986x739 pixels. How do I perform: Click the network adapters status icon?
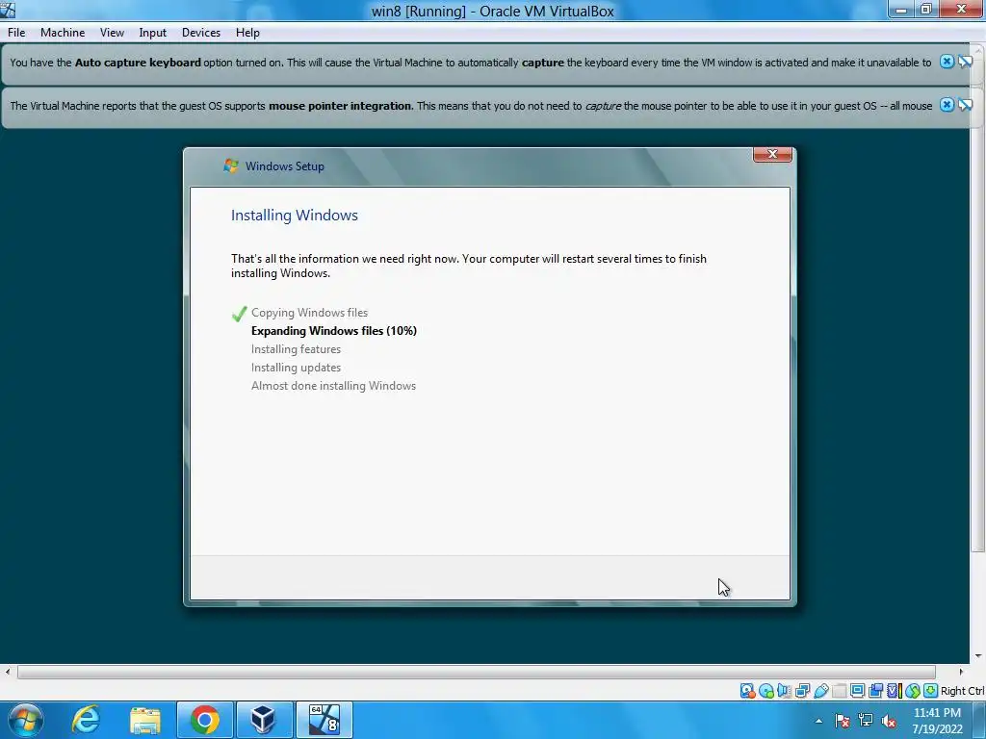pos(802,691)
